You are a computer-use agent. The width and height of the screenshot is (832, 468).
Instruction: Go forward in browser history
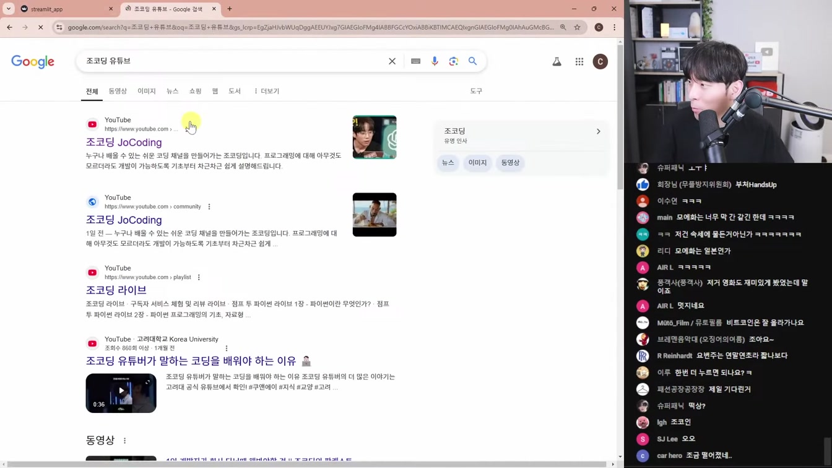tap(25, 27)
